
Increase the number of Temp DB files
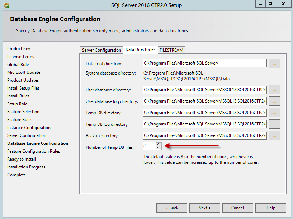tap(159, 144)
